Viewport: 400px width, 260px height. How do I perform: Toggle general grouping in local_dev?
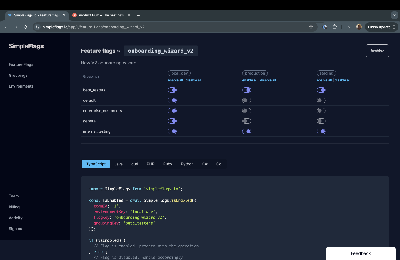[172, 121]
